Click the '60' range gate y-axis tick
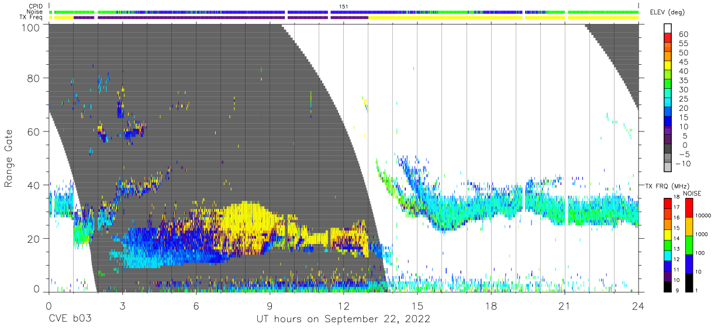Screen dimensions: 718x331 click(33, 131)
